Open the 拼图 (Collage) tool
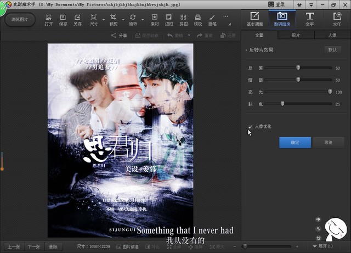 point(183,20)
